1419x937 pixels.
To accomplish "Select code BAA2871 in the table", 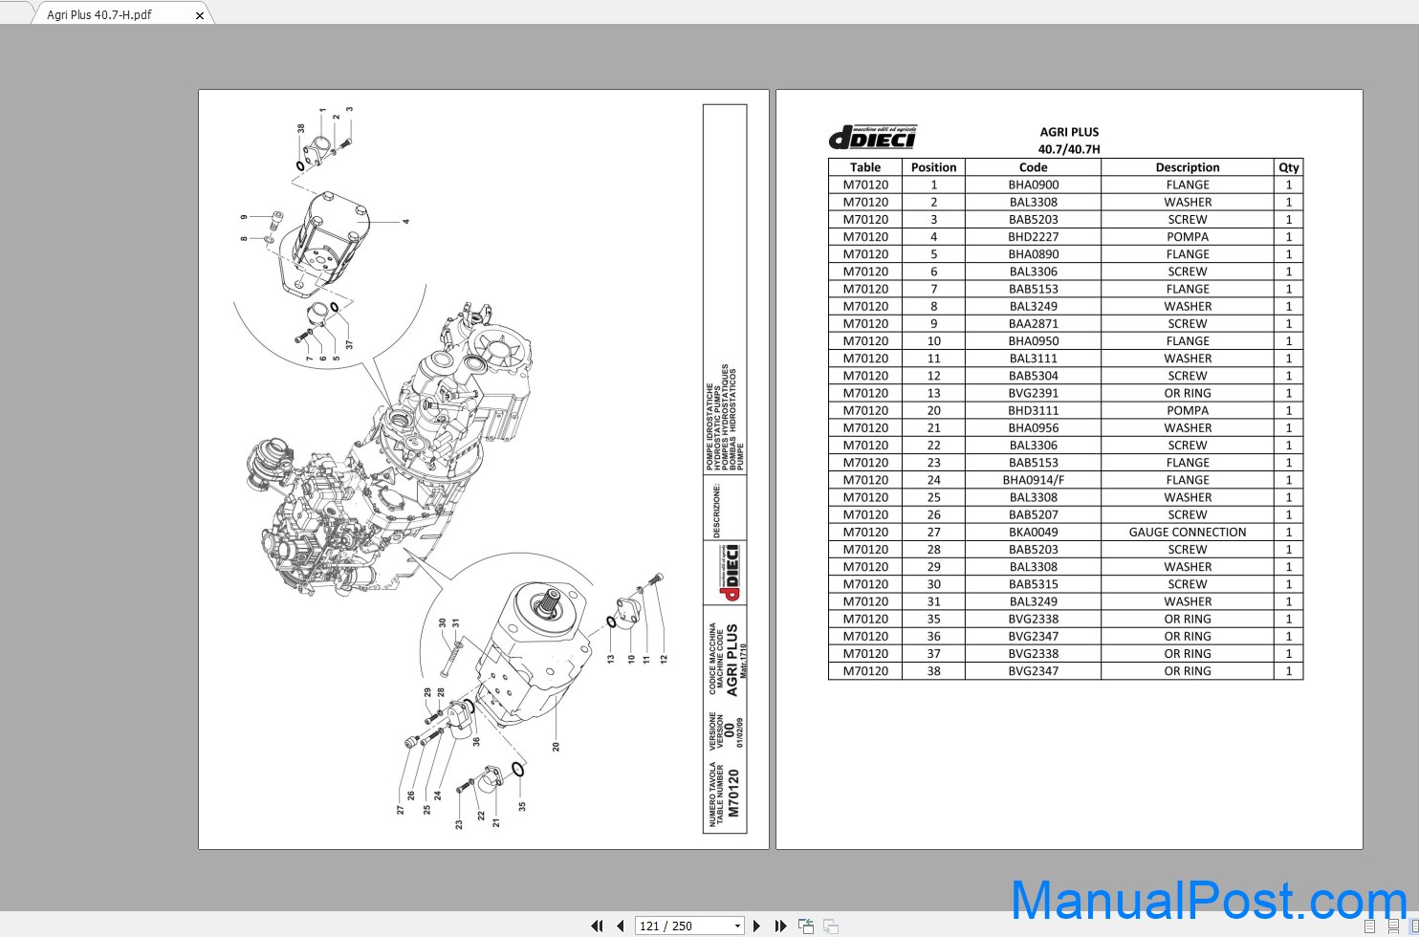I will coord(1033,323).
